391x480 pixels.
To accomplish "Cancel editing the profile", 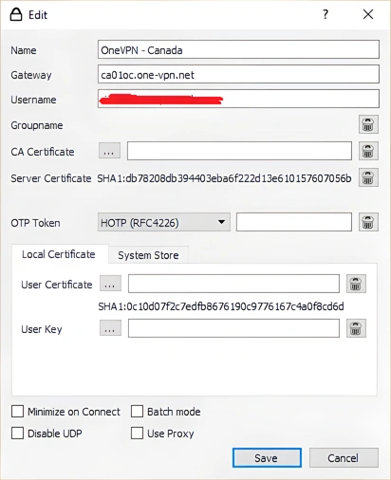I will [x=344, y=457].
